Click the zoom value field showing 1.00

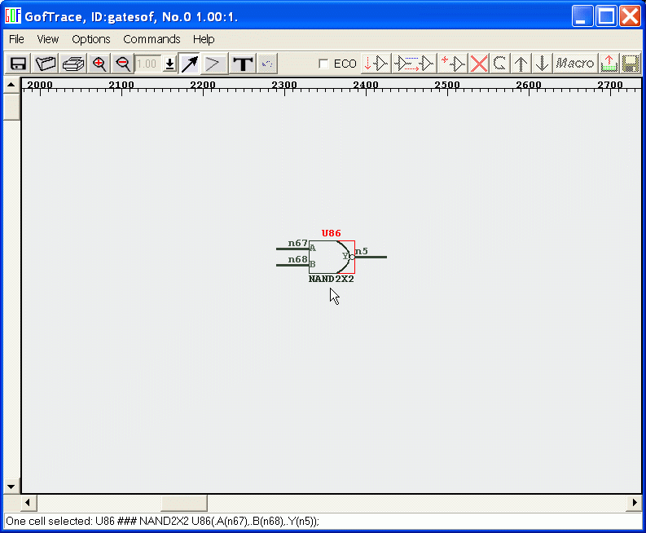coord(147,64)
